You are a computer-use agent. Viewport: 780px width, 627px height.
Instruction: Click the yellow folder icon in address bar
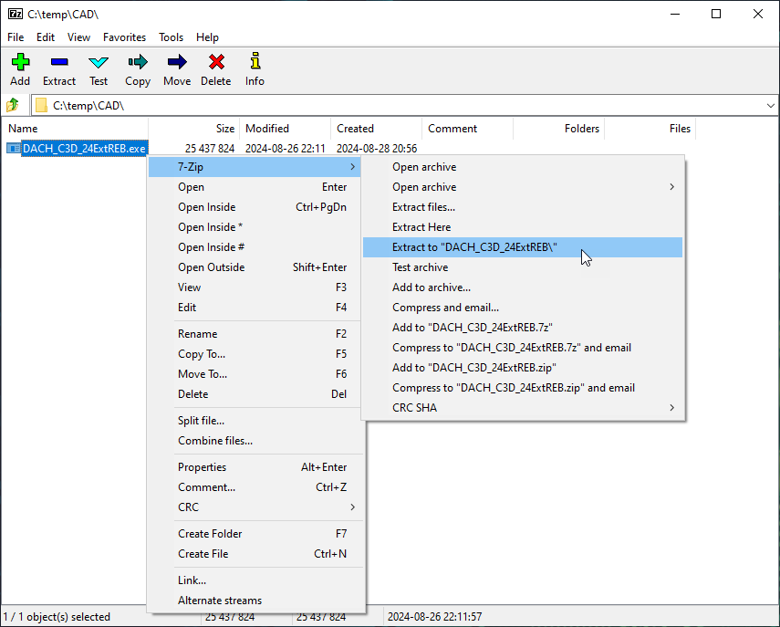(41, 104)
